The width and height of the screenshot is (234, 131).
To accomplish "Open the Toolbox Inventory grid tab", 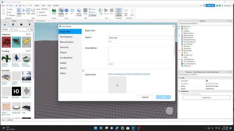I will tap(13, 24).
